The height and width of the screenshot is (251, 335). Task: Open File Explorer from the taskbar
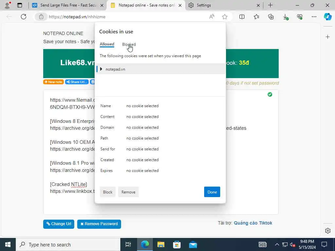click(161, 244)
